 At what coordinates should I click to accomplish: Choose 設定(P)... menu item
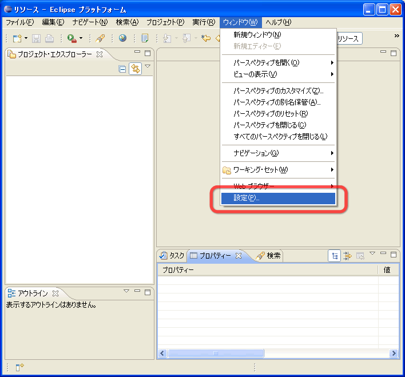click(279, 198)
